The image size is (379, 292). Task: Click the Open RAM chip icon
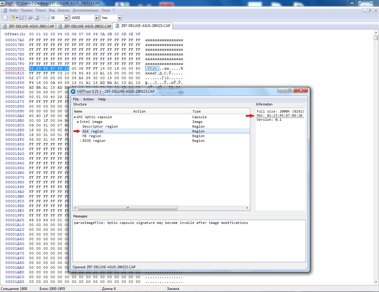30,18
